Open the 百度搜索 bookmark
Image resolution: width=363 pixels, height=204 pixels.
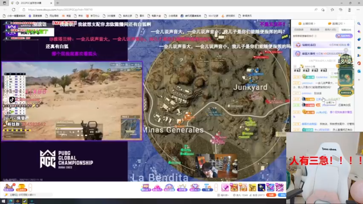(x=35, y=16)
